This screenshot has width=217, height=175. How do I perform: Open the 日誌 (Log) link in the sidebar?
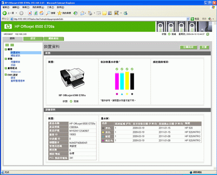13,65
